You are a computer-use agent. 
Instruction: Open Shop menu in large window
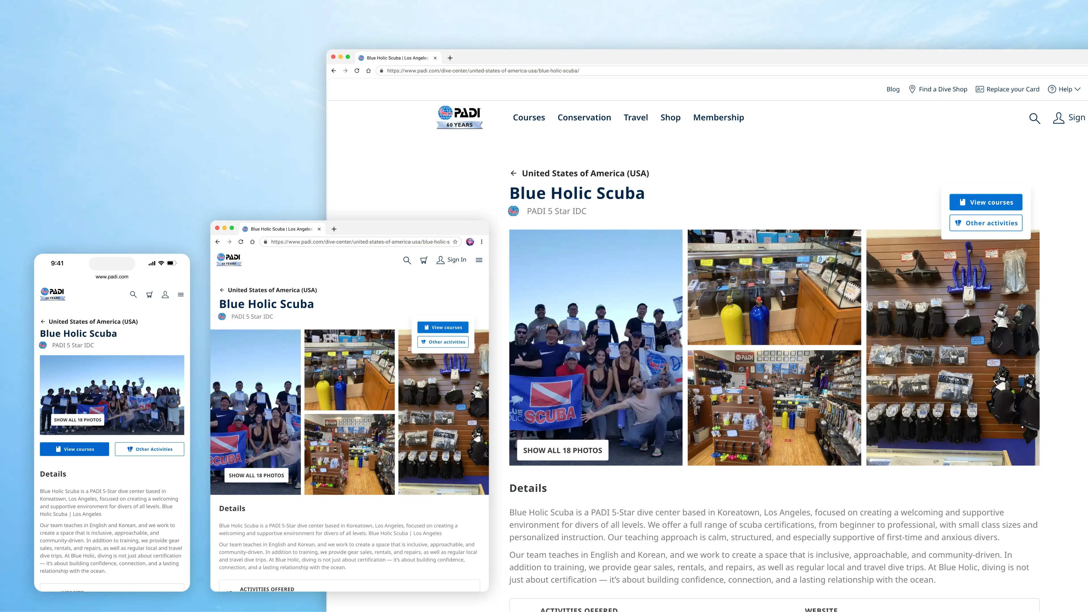pyautogui.click(x=670, y=117)
